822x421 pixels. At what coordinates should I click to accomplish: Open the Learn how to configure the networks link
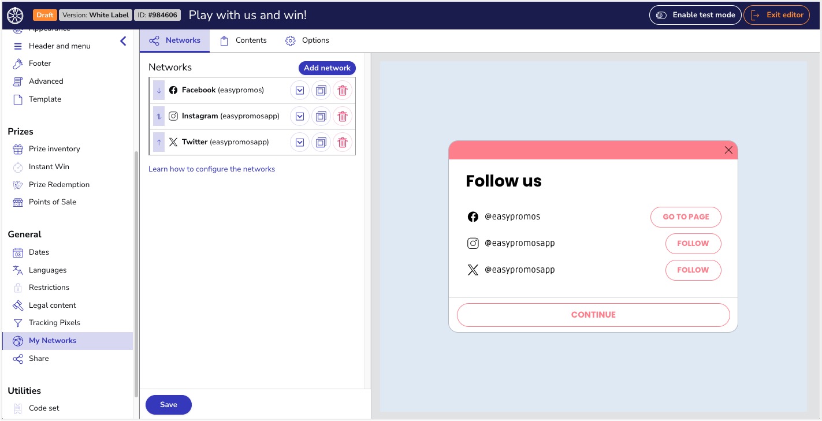211,169
